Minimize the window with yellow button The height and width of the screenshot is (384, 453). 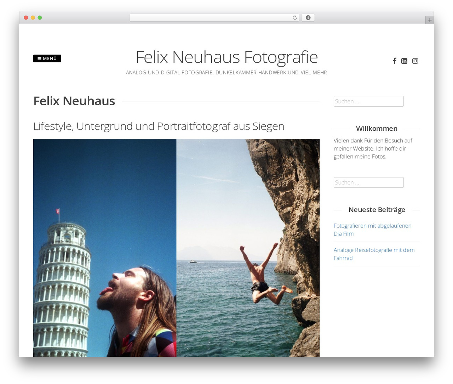[33, 18]
